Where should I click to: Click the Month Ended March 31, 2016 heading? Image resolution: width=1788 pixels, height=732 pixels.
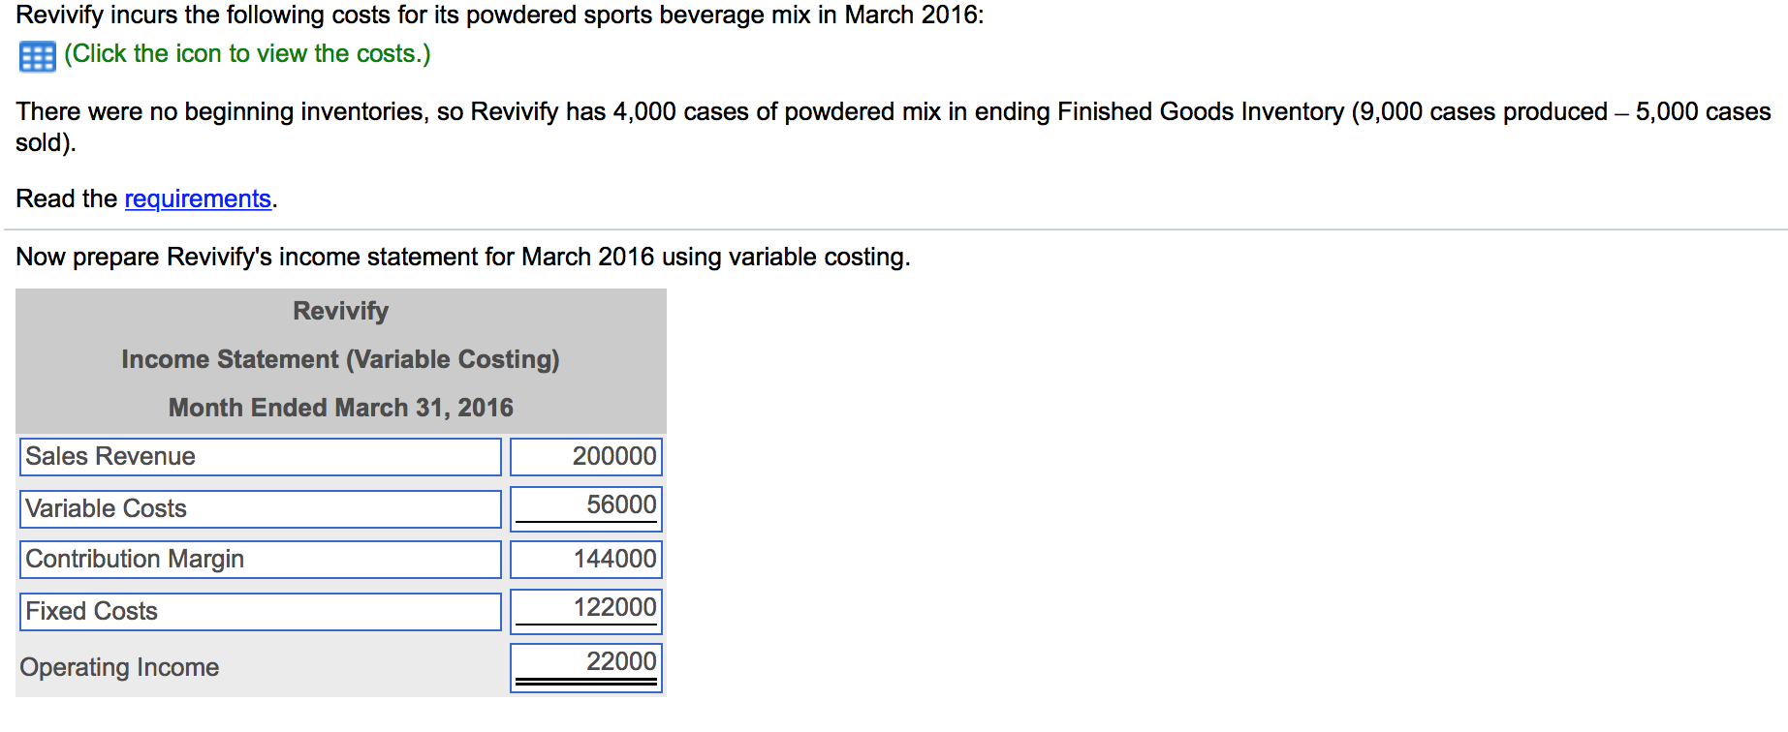pos(340,408)
